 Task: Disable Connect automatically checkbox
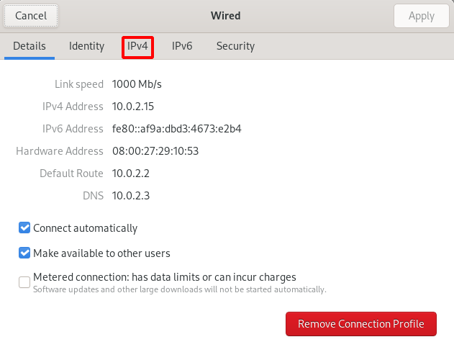coord(24,228)
